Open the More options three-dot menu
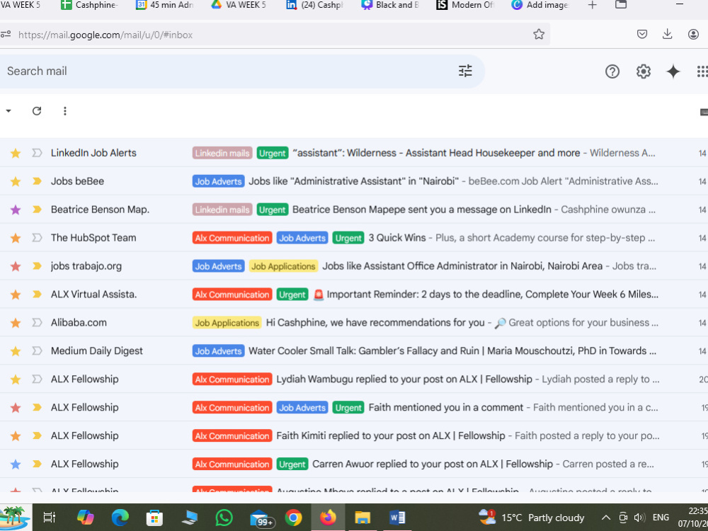 (65, 111)
